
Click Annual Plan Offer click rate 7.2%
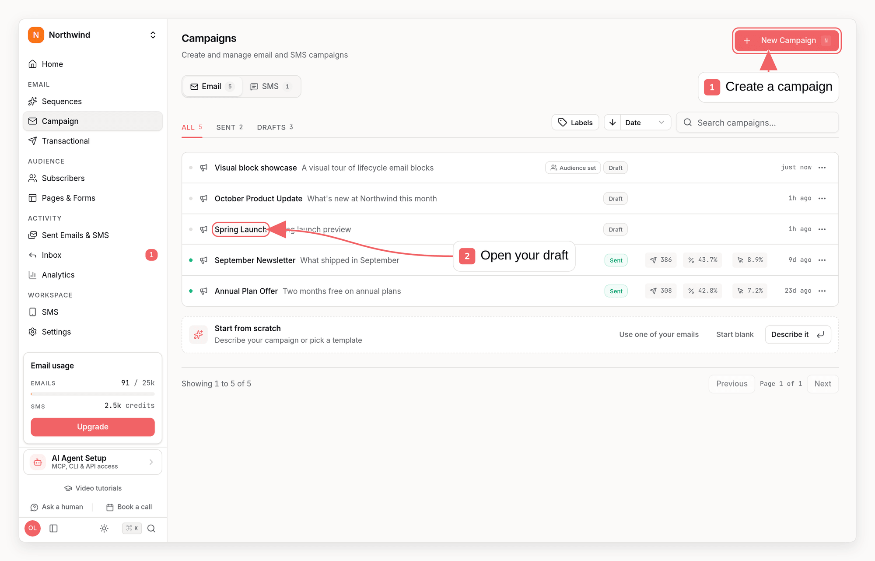pos(750,291)
